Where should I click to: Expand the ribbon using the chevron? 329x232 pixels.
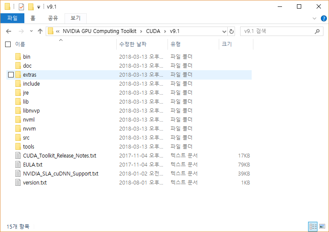click(x=314, y=18)
